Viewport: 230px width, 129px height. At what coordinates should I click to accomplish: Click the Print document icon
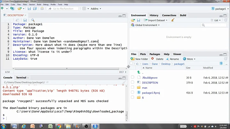click(x=42, y=9)
